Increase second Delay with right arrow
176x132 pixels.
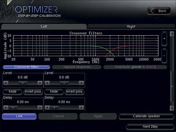pyautogui.click(x=81, y=108)
